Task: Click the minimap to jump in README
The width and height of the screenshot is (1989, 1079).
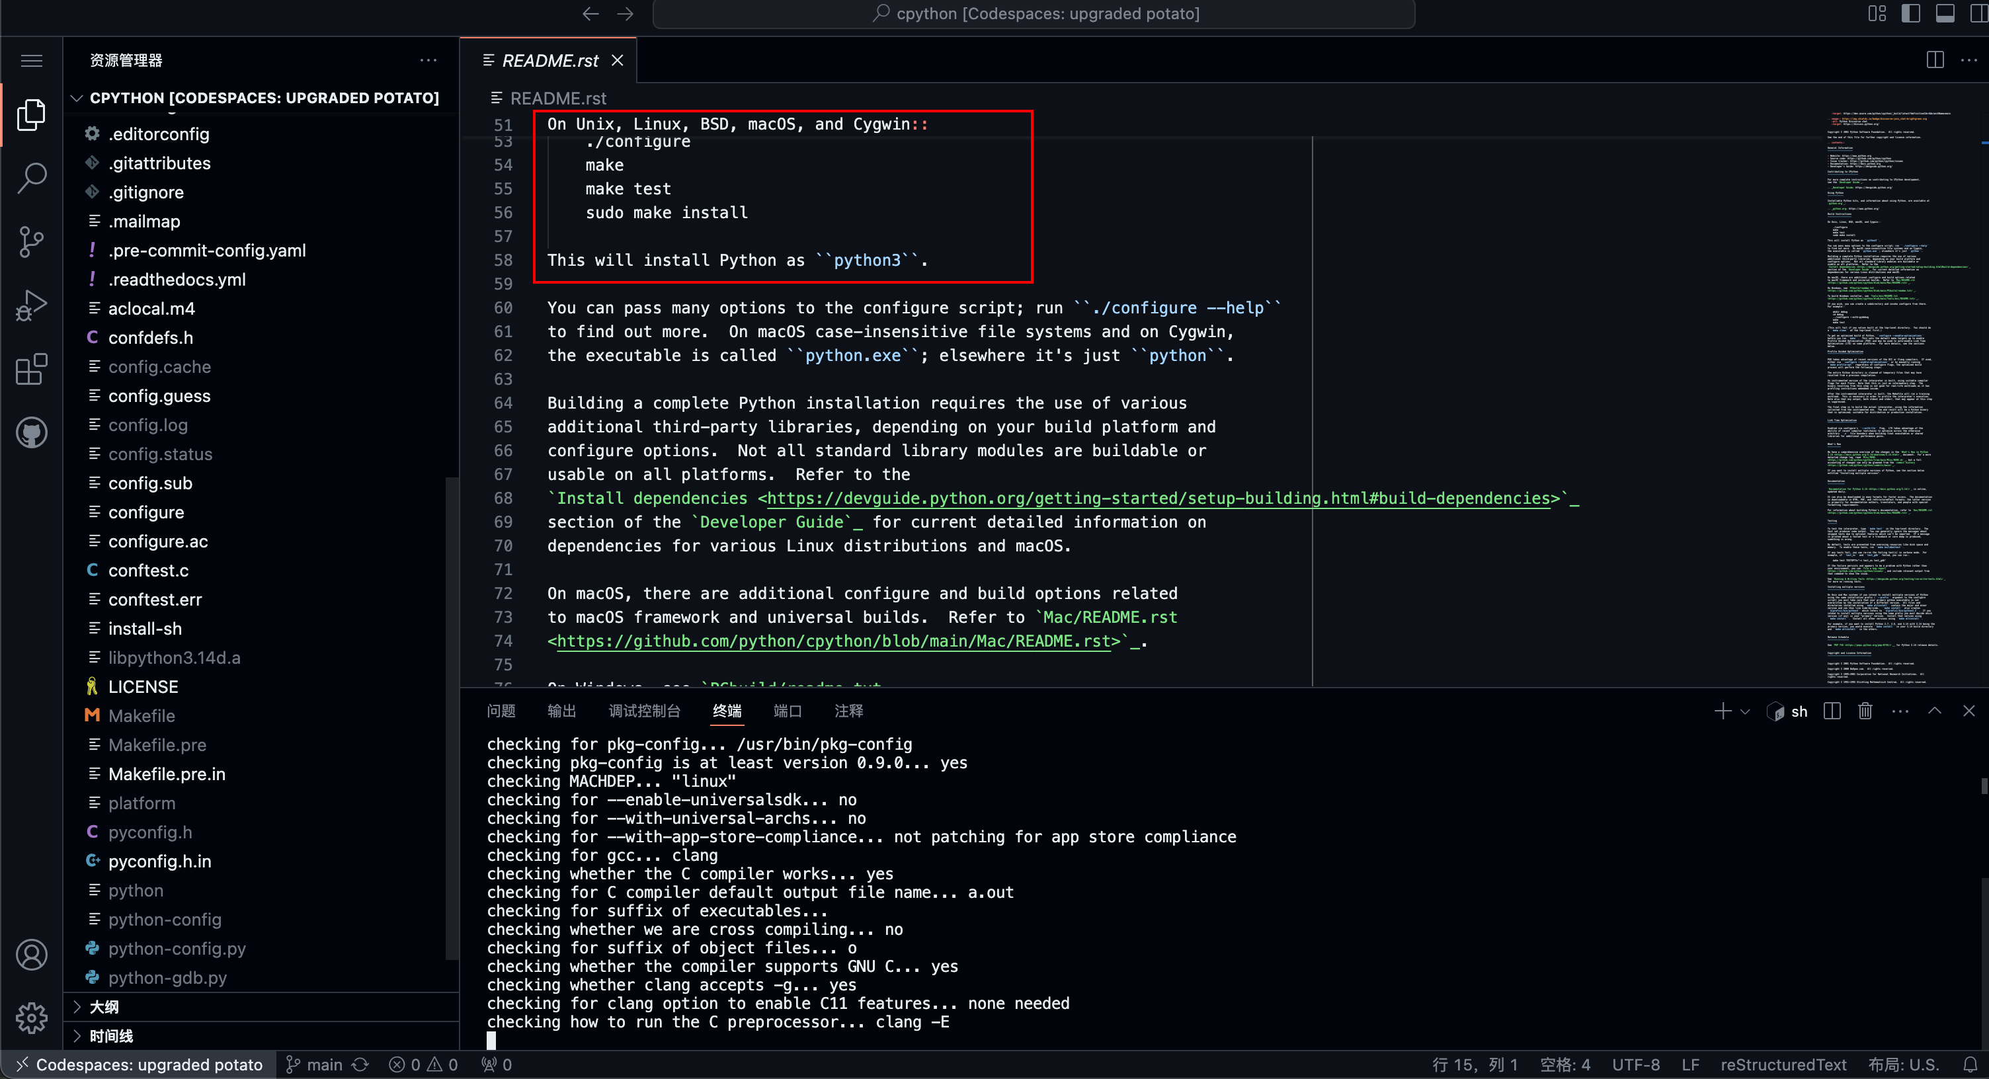Action: point(1892,386)
